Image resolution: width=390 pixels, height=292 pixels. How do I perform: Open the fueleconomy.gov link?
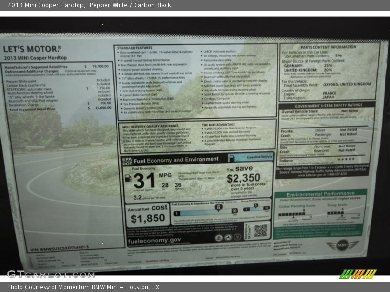click(155, 241)
